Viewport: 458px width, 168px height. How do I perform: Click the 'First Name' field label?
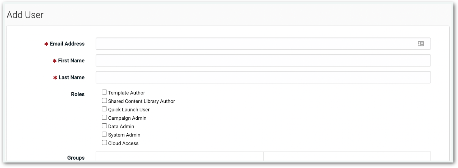71,61
